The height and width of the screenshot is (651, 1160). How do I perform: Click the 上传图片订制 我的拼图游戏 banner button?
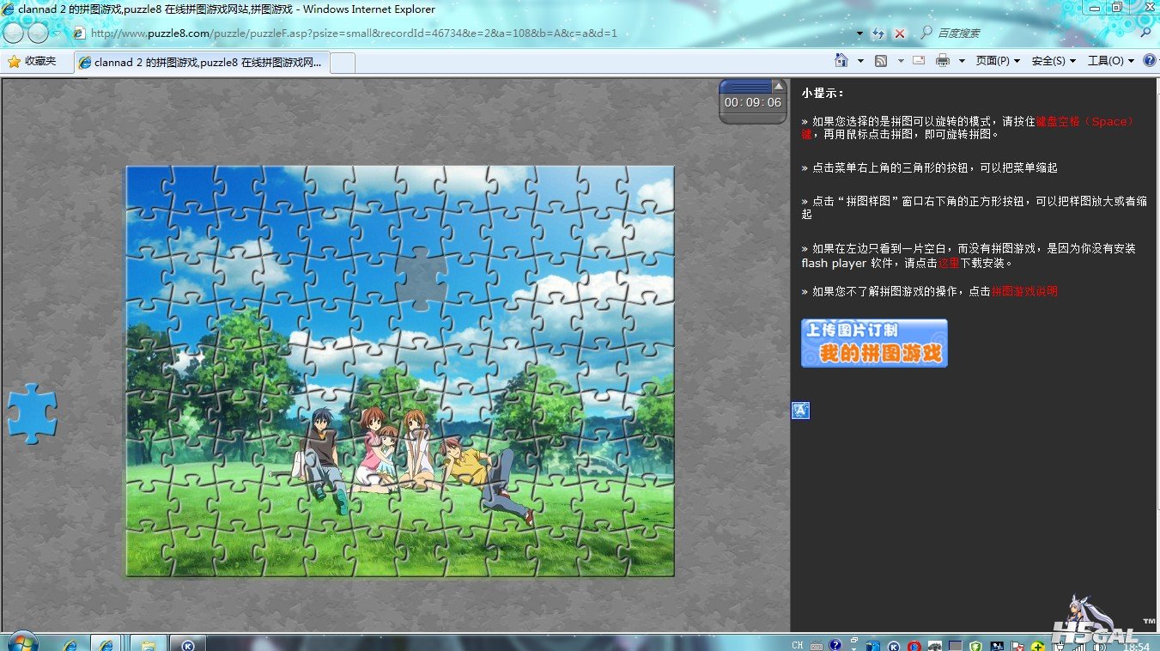874,344
